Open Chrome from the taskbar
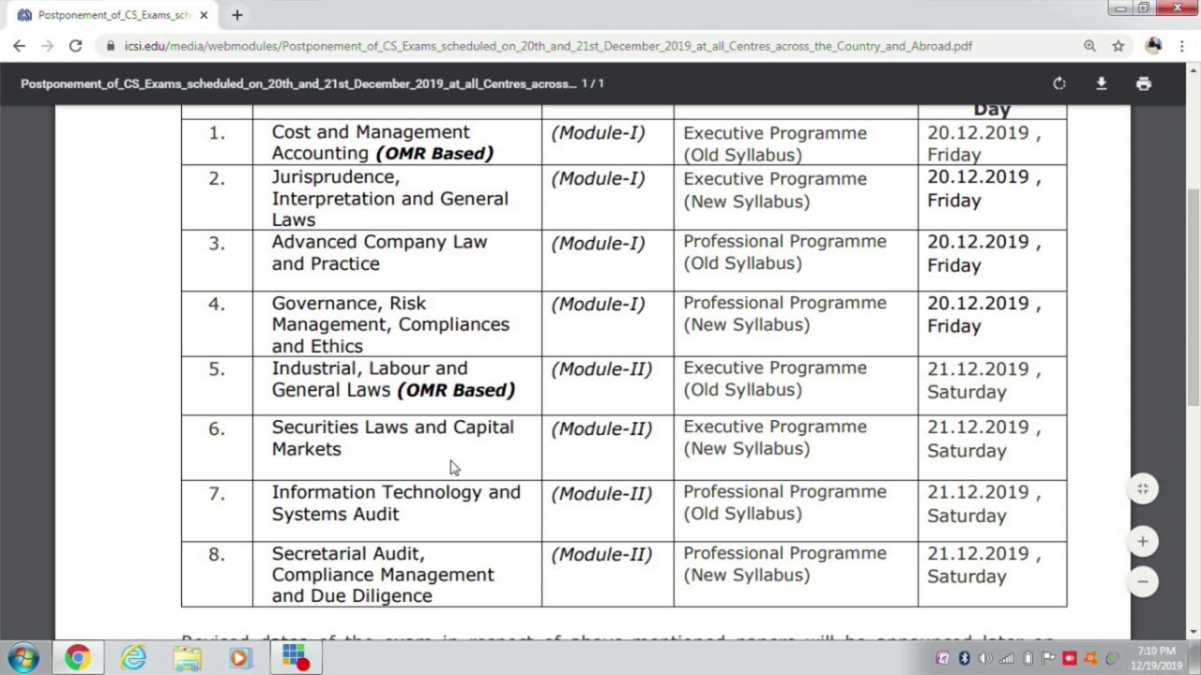This screenshot has height=675, width=1201. pyautogui.click(x=78, y=657)
